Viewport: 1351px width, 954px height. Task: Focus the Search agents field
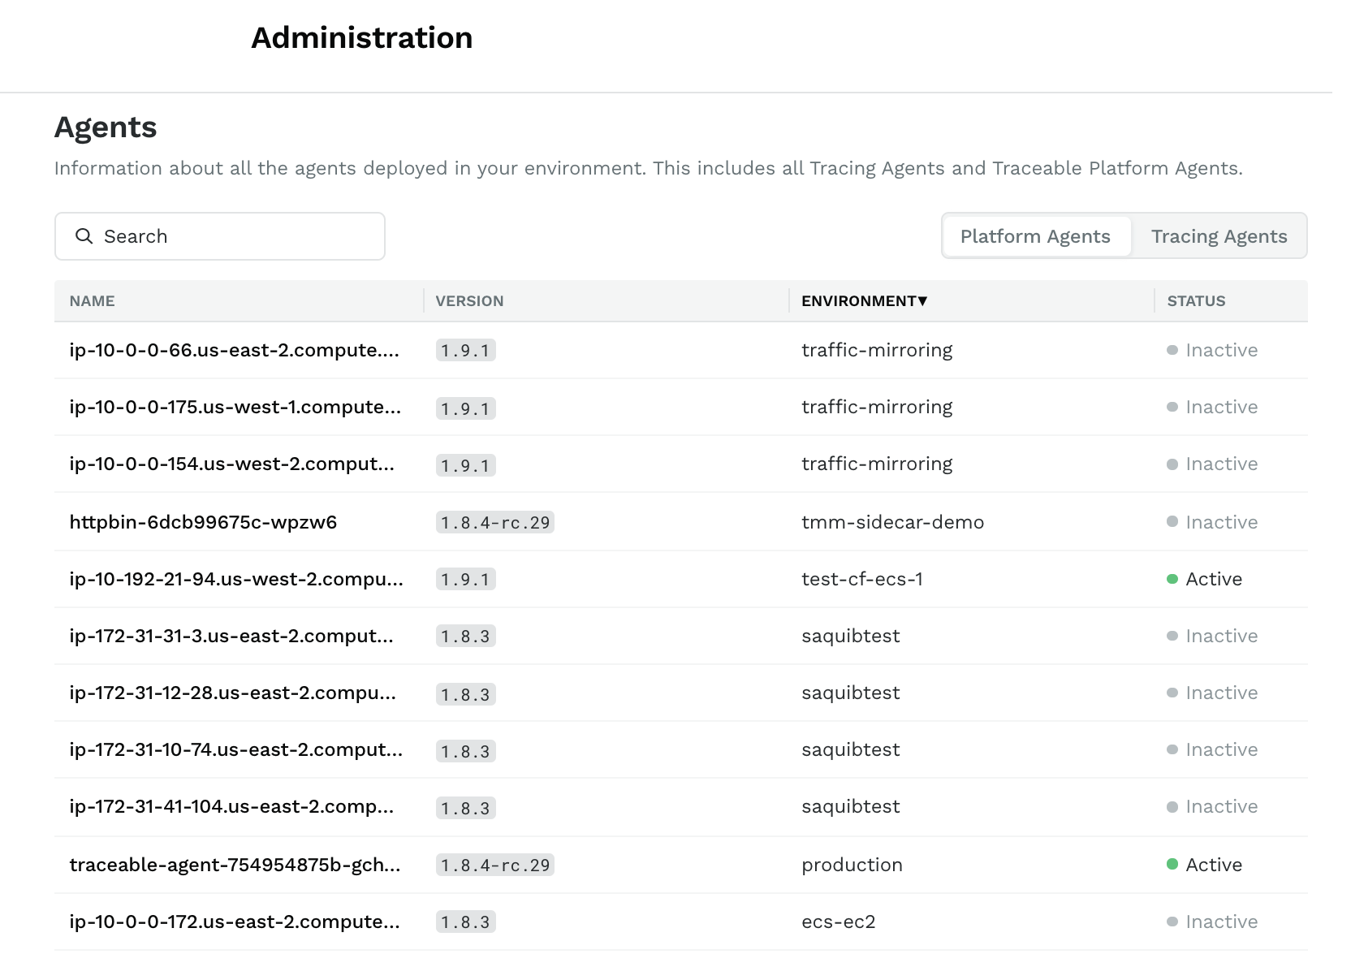235,236
